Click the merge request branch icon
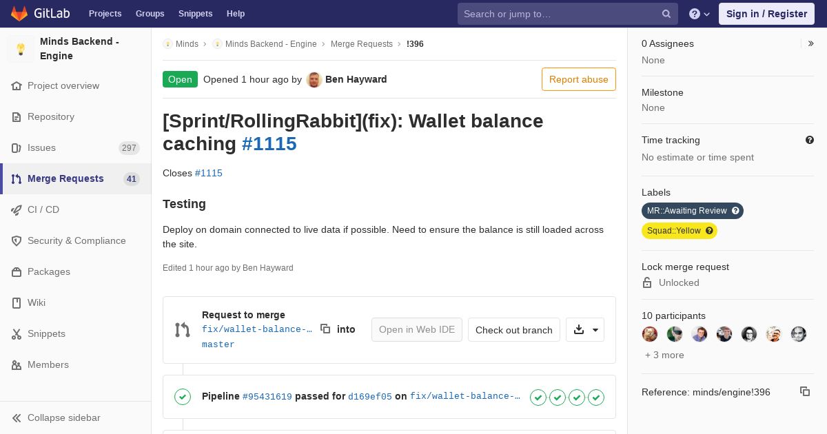 tap(182, 330)
